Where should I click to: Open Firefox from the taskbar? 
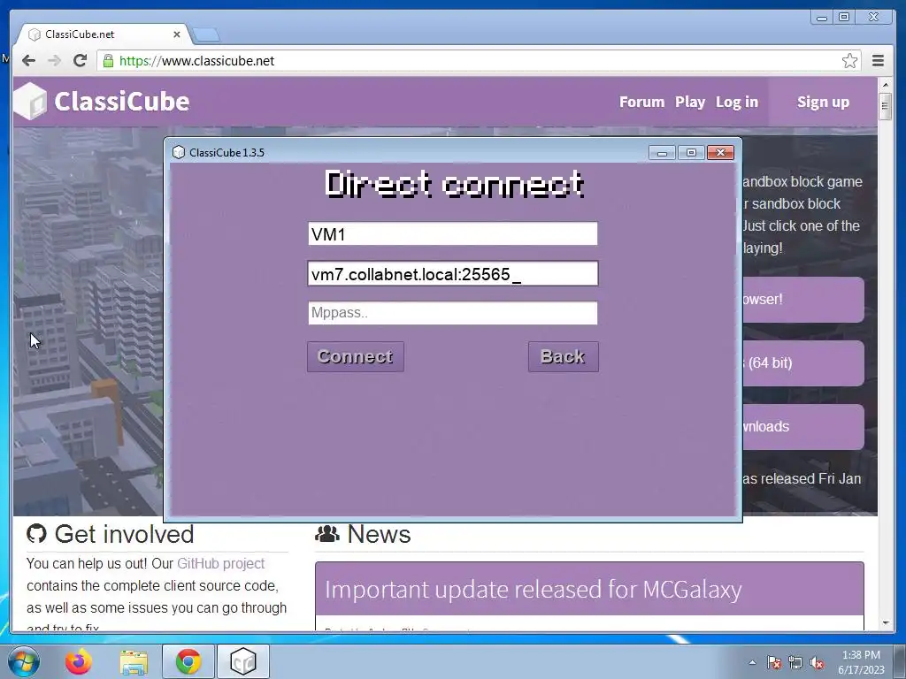coord(78,661)
